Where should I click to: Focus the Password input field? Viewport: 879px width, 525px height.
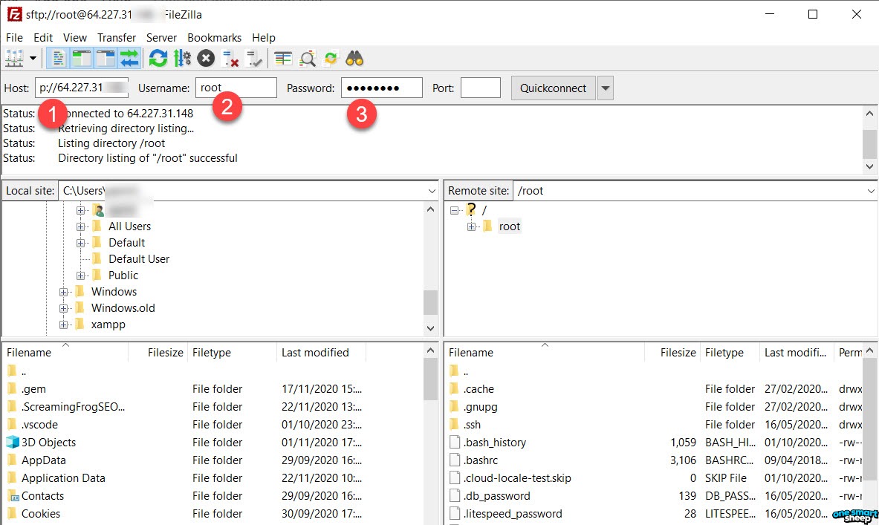[x=382, y=88]
